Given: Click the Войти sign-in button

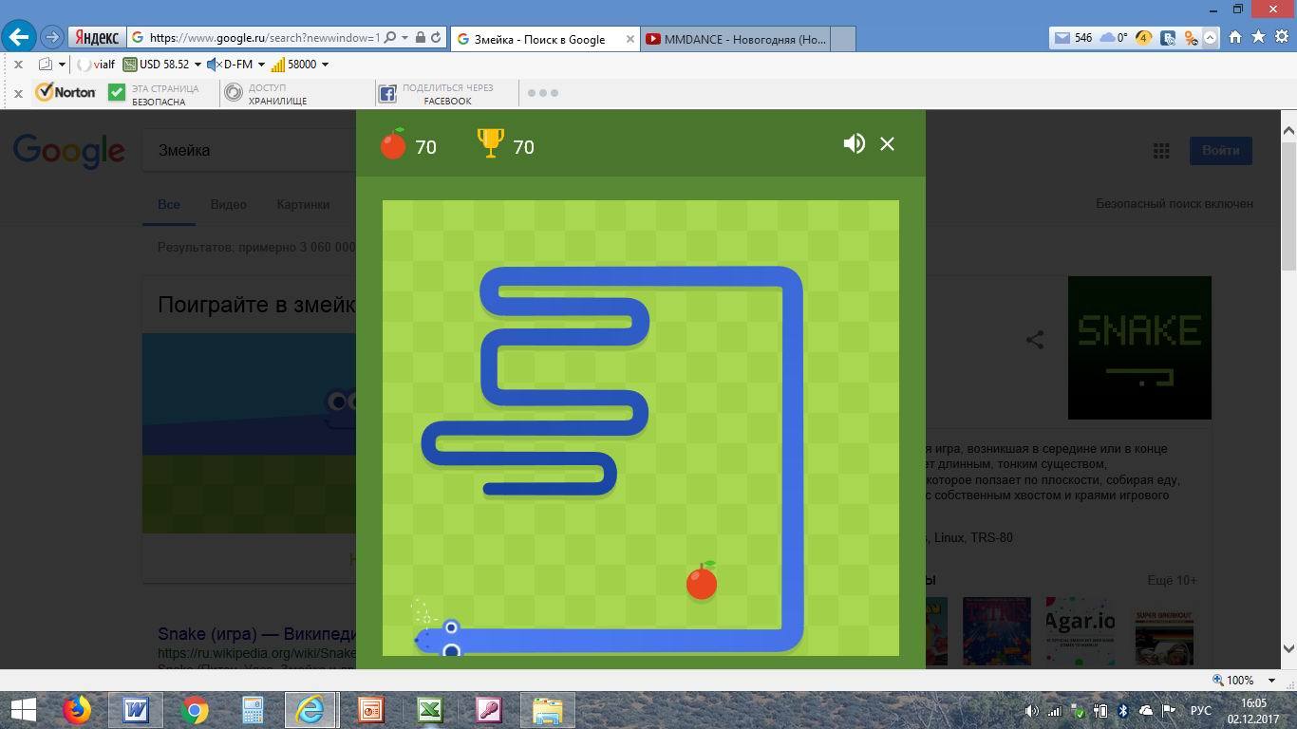Looking at the screenshot, I should tap(1220, 150).
